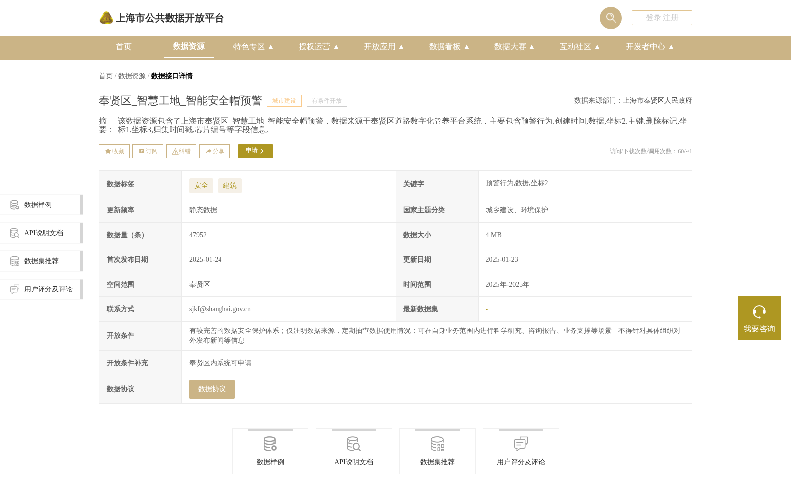
Task: Expand the 数据大赛 menu
Action: [515, 47]
